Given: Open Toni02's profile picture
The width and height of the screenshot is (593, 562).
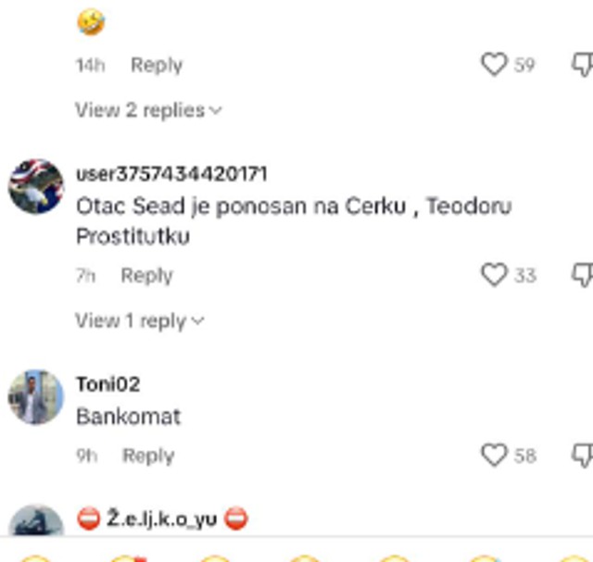Looking at the screenshot, I should coord(36,397).
